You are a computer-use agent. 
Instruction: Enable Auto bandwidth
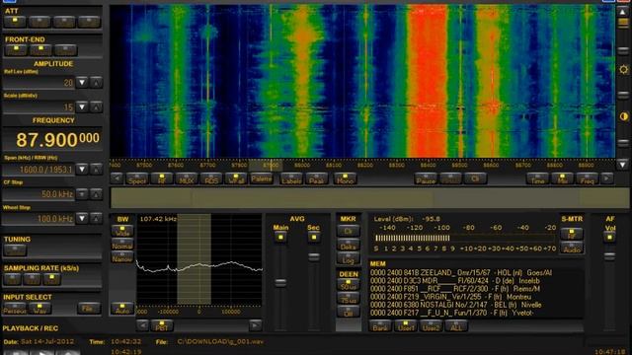point(122,309)
